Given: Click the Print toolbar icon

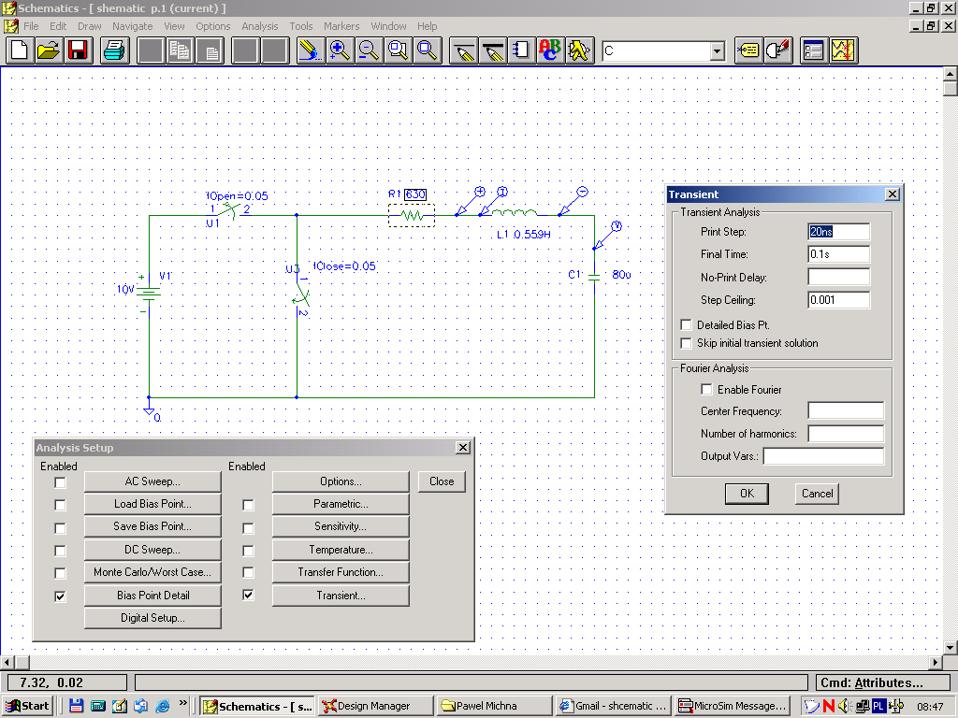Looking at the screenshot, I should [x=115, y=50].
